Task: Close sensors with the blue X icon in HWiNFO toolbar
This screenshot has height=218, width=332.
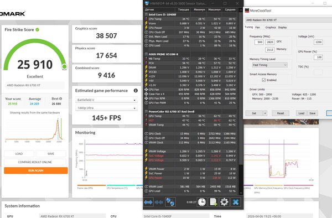Action: pyautogui.click(x=236, y=202)
